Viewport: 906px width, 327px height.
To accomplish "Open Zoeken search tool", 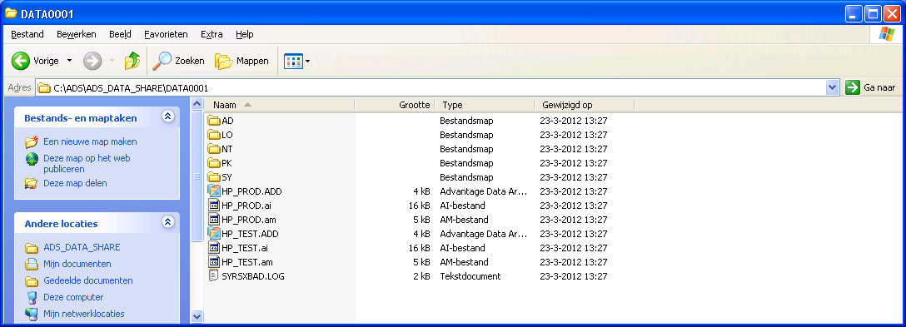I will coord(178,61).
